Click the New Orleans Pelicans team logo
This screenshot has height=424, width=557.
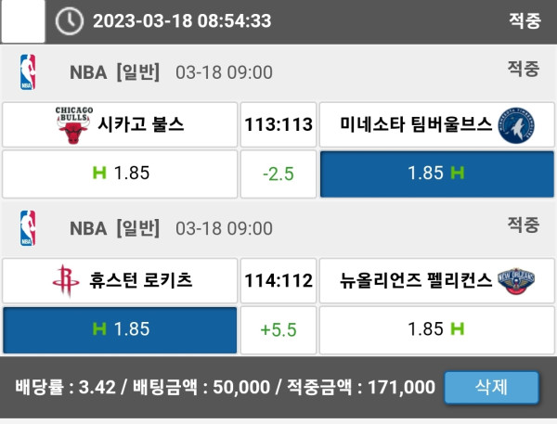(517, 281)
